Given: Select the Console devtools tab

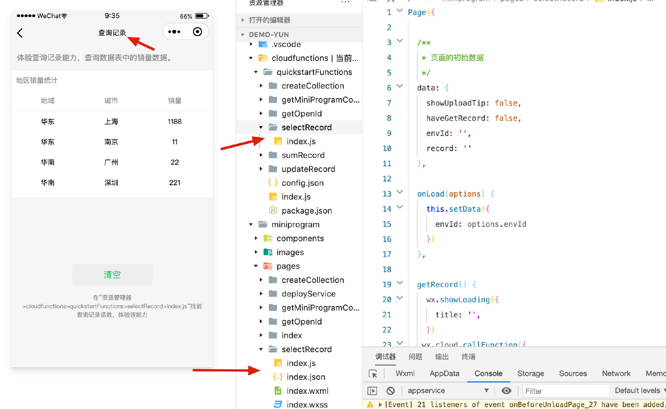Looking at the screenshot, I should tap(489, 373).
